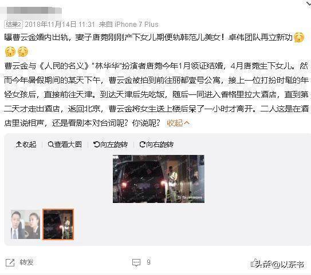This screenshot has width=311, height=275.
Task: Click the upload arrow collapse icon
Action: (x=19, y=144)
